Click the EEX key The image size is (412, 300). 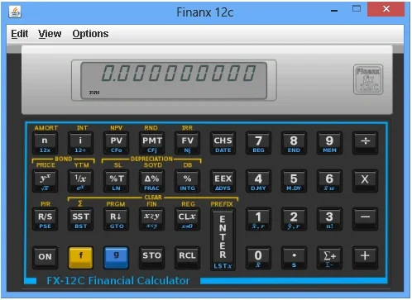point(223,181)
